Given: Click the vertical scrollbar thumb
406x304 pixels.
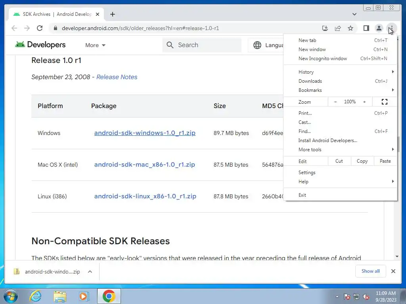Looking at the screenshot, I should (398, 144).
